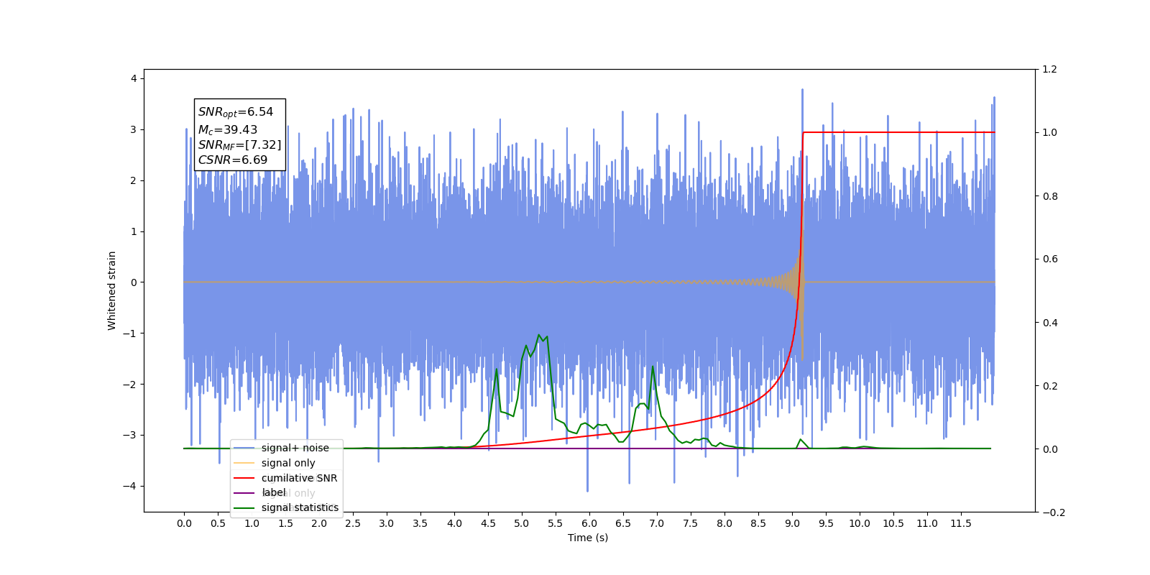1150x575 pixels.
Task: Click the red cumulative SNR plateau at 1.0
Action: pyautogui.click(x=898, y=132)
